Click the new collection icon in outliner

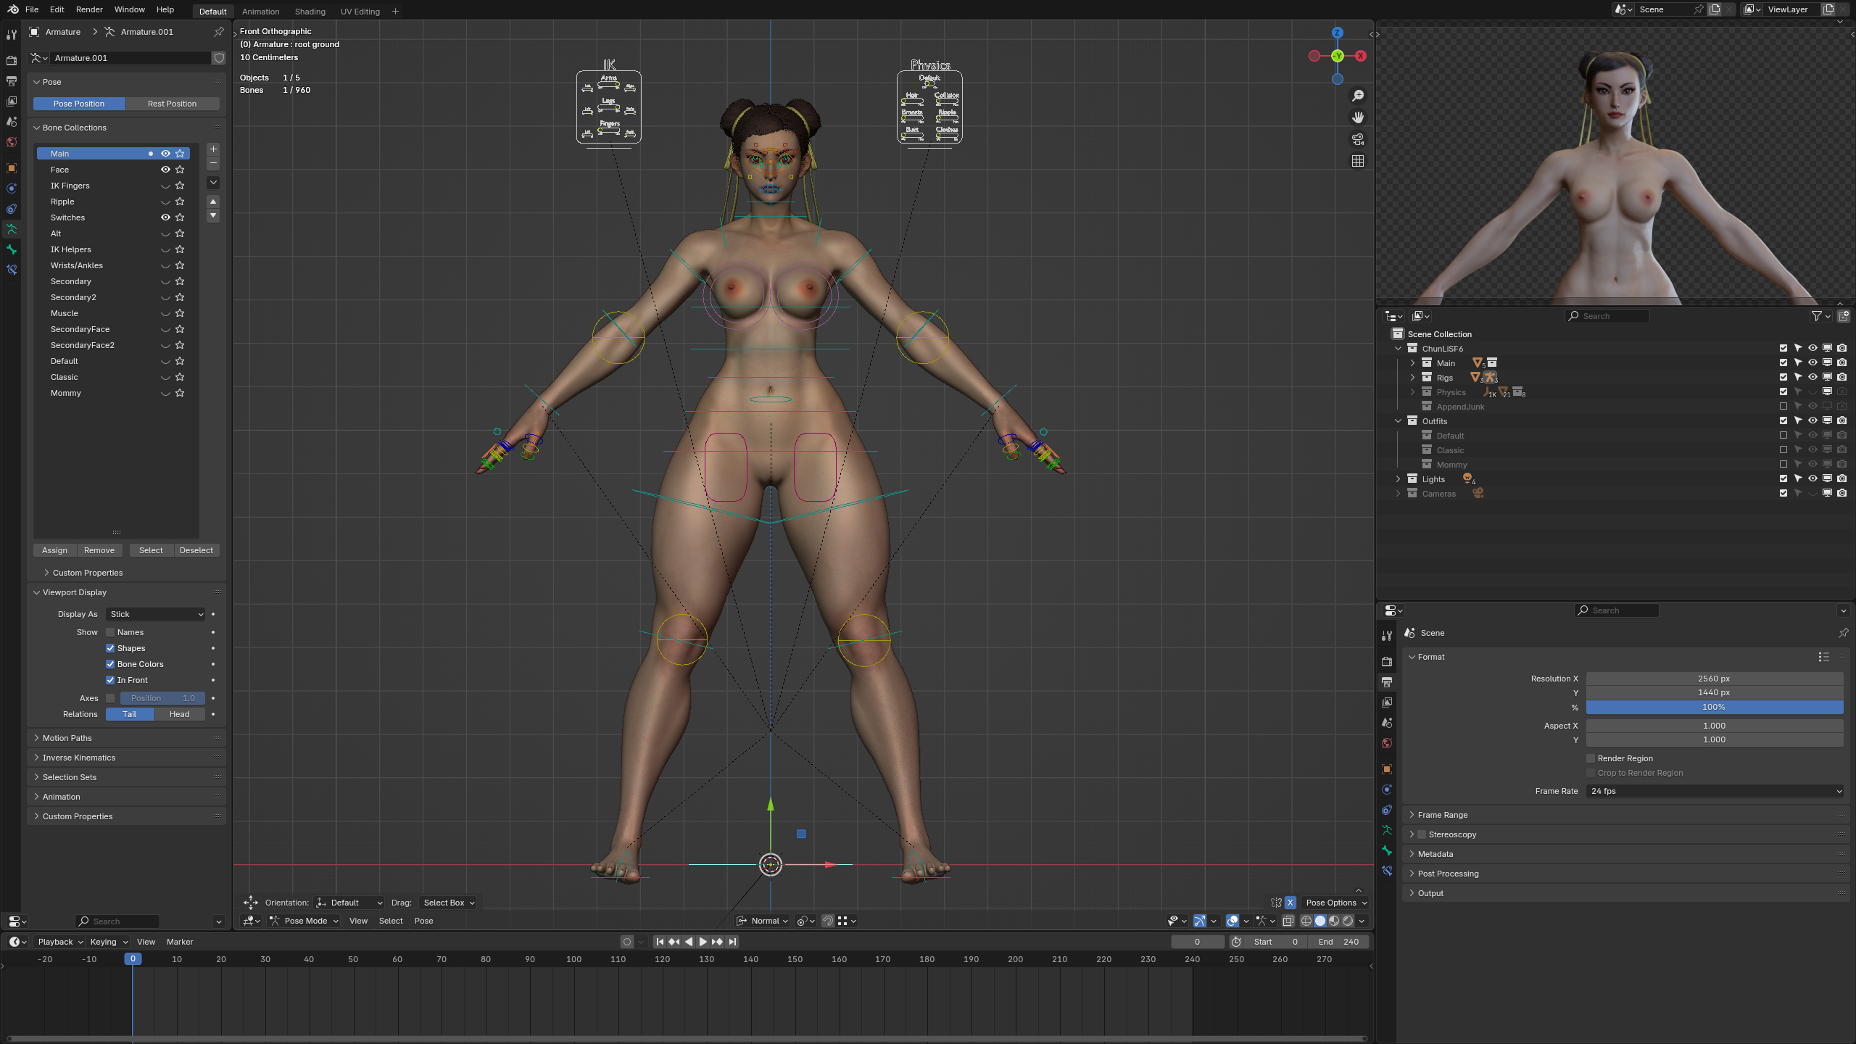tap(1844, 316)
